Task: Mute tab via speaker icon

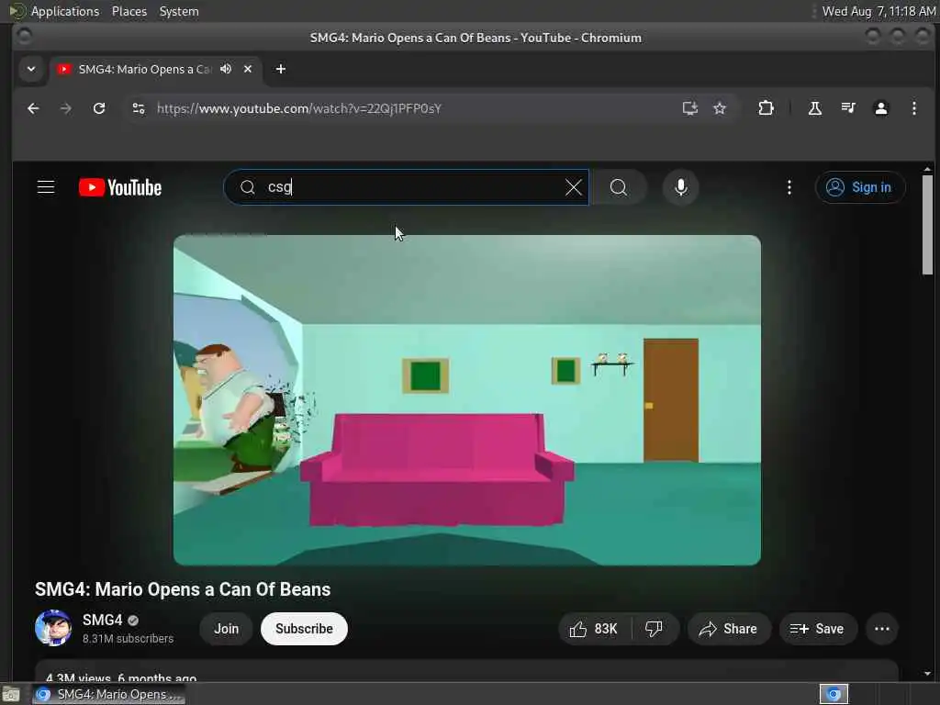Action: point(226,69)
